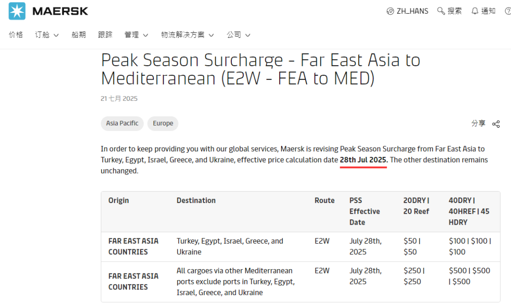This screenshot has width=511, height=307.
Task: Go to the 跟踪 tracking page
Action: [105, 35]
